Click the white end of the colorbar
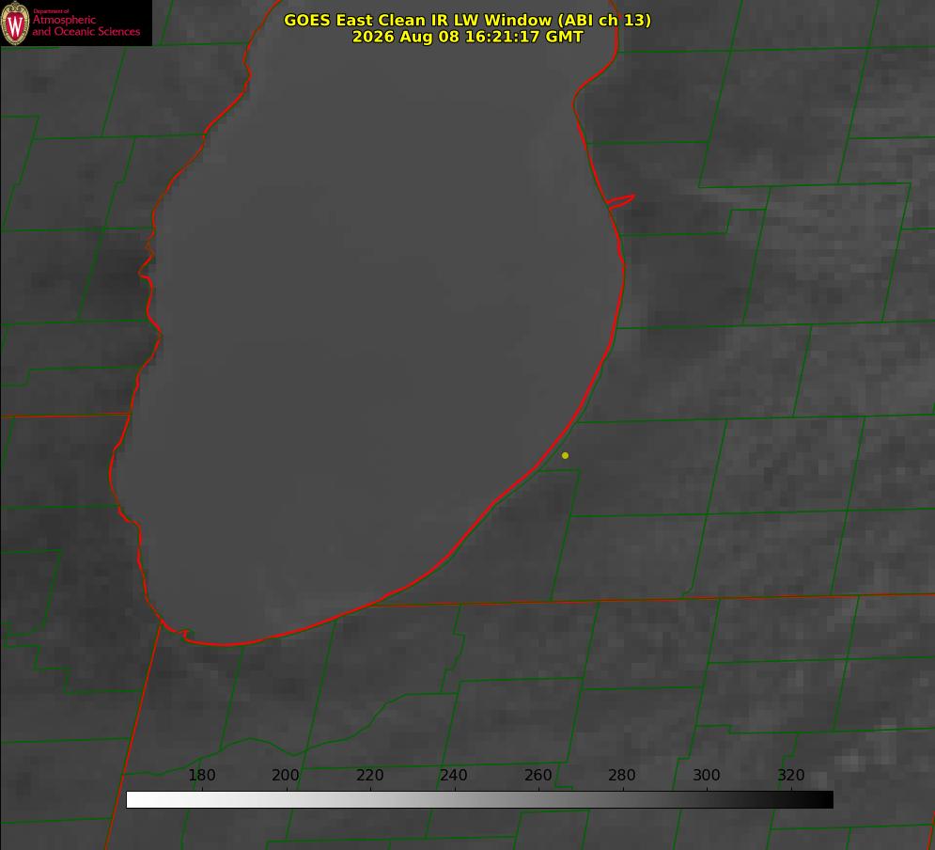Image resolution: width=935 pixels, height=850 pixels. point(135,799)
